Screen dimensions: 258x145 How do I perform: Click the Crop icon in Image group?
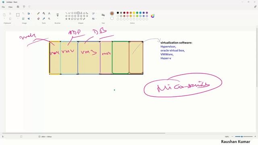23,13
